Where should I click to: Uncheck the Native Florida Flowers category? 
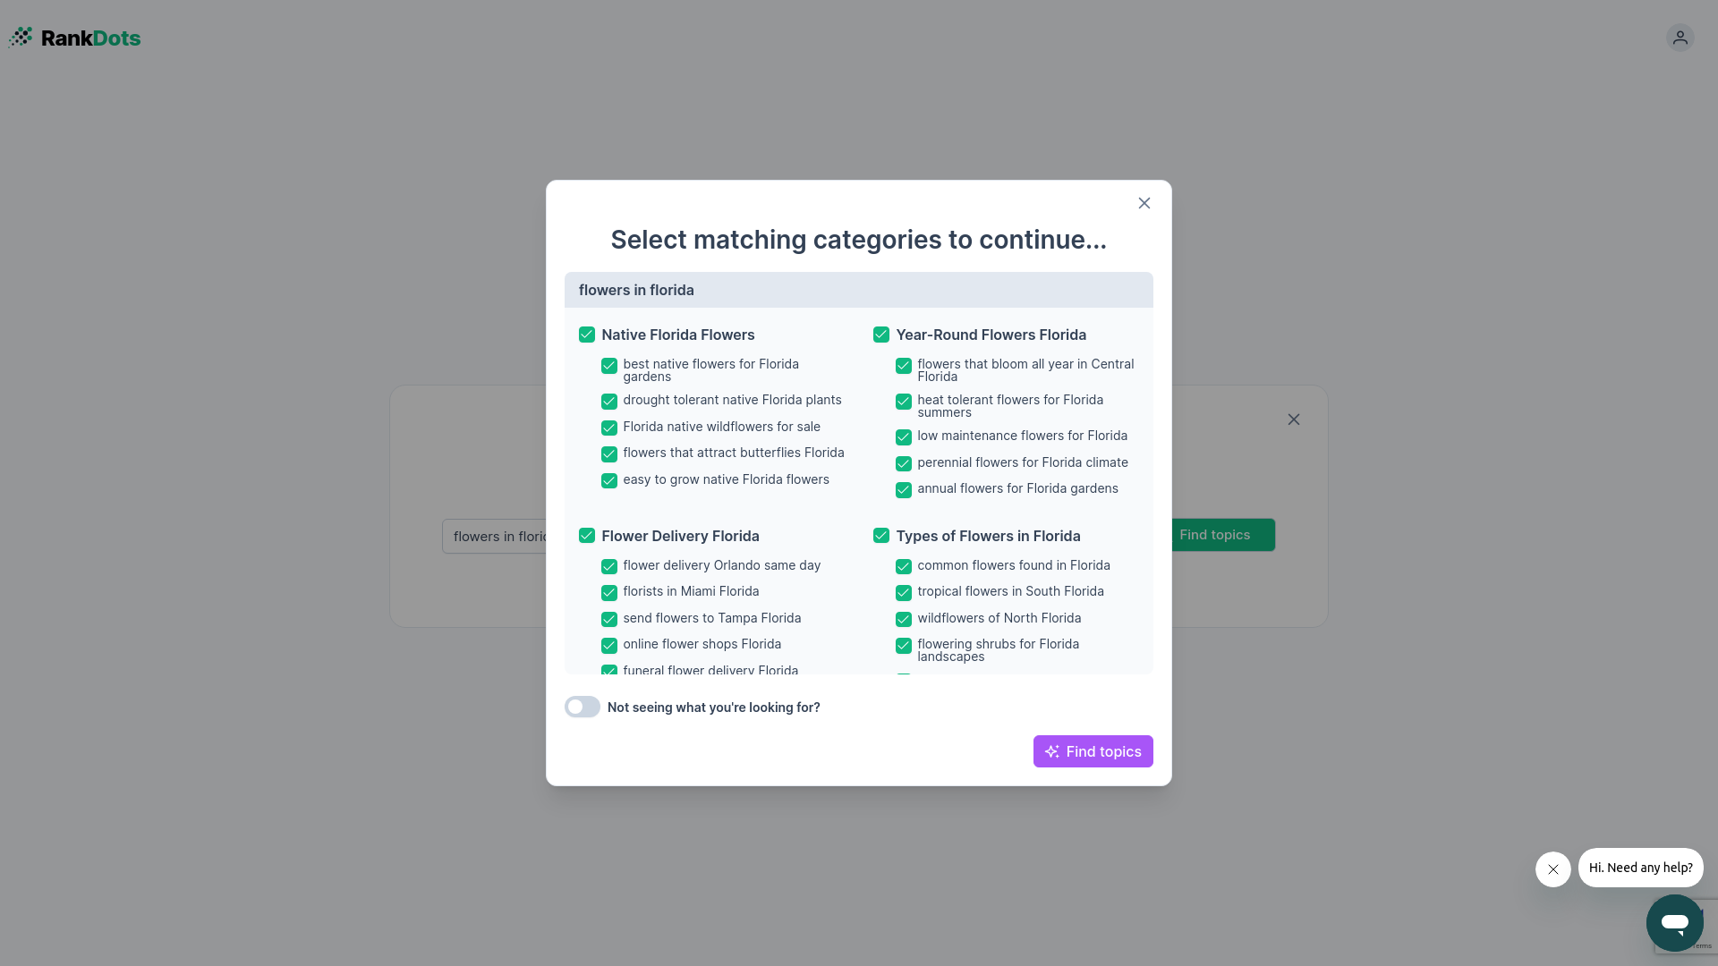click(586, 335)
